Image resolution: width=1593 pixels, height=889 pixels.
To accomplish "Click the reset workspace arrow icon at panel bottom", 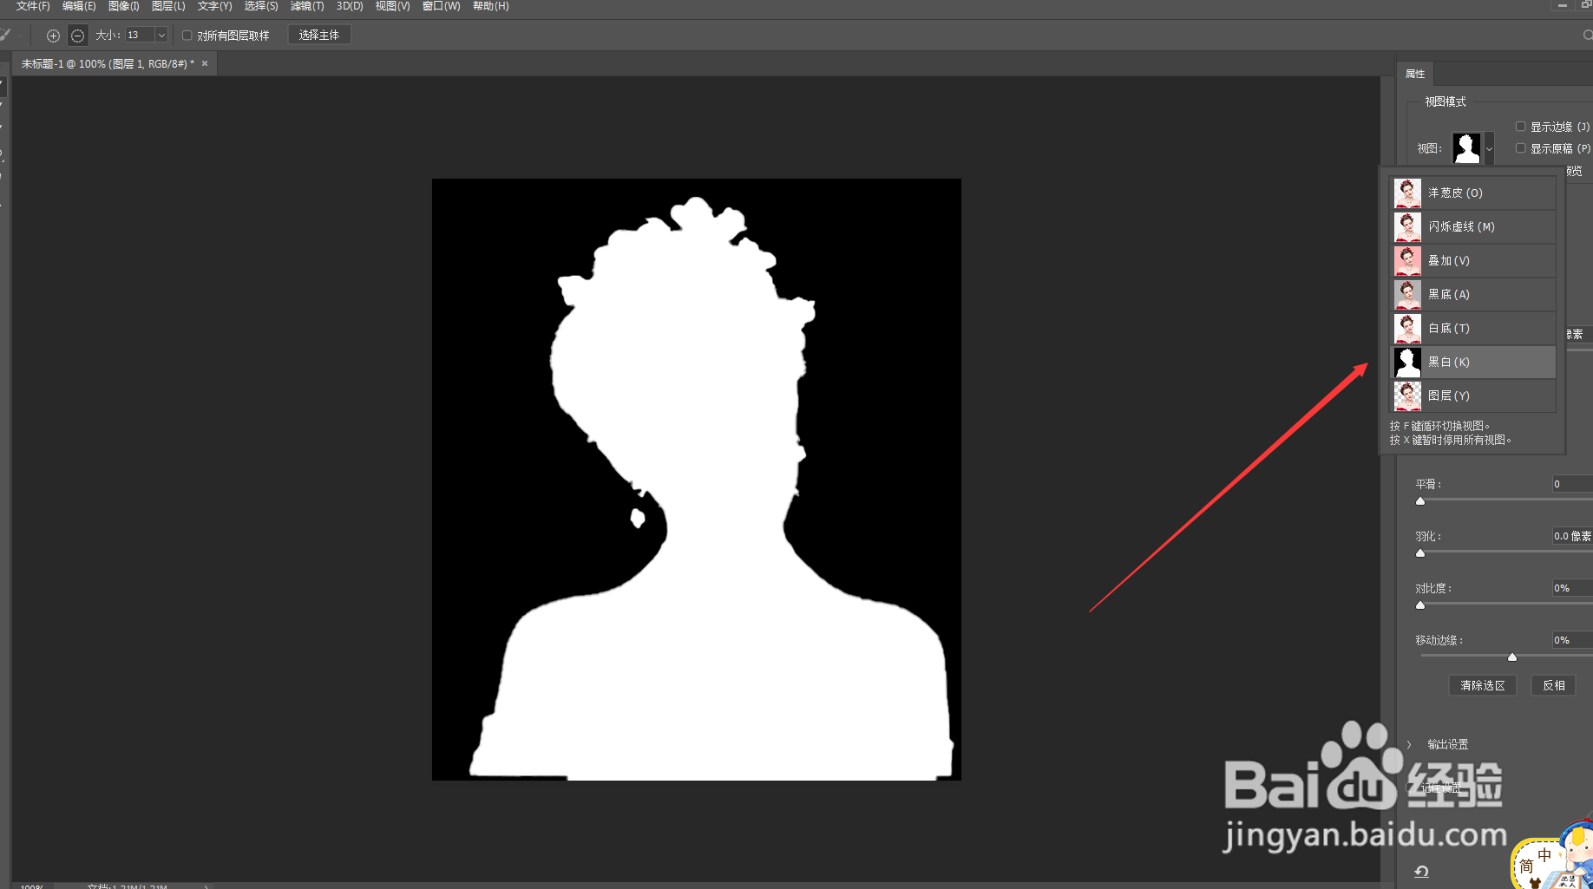I will (1421, 872).
